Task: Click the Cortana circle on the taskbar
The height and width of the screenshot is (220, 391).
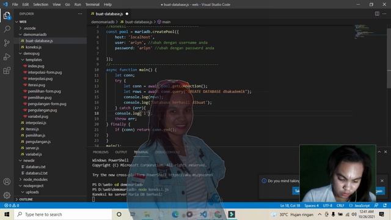Action: [119, 215]
